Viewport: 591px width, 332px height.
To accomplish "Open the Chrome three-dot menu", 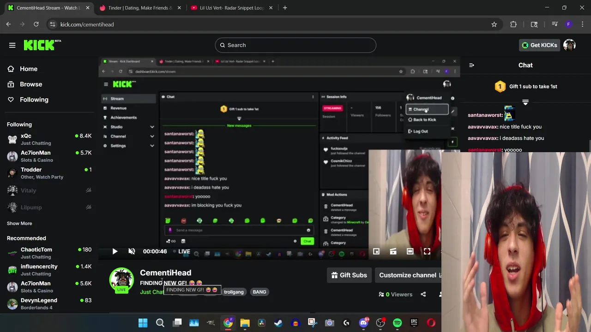I will click(x=582, y=24).
